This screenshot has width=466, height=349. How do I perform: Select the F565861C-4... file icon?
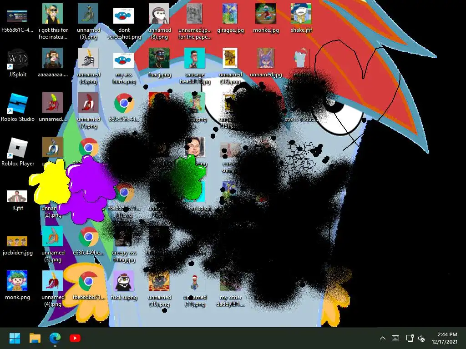(17, 21)
